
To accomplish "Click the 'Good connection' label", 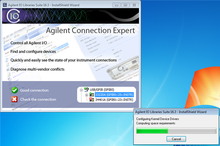I will tap(34, 90).
